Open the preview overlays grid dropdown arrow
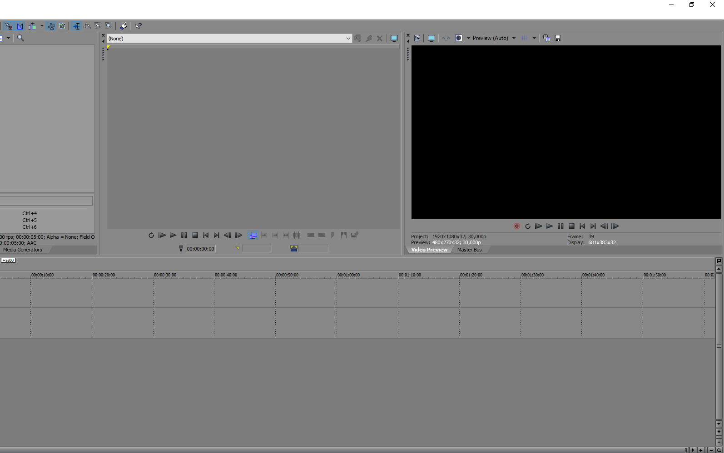 pyautogui.click(x=534, y=38)
